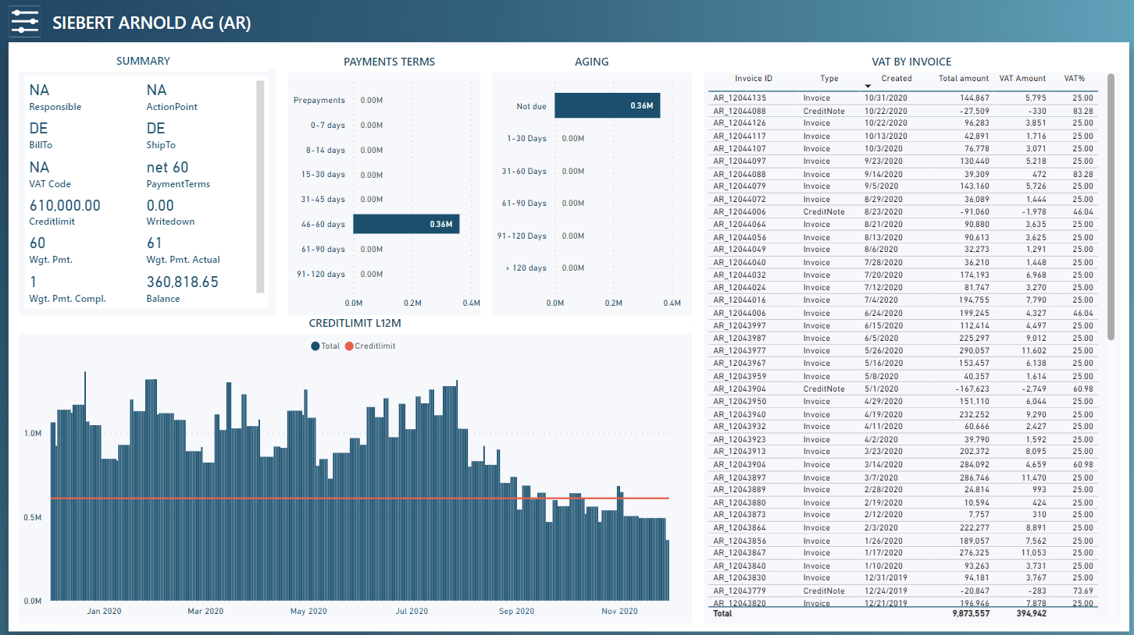Click the Type column header
1134x635 pixels.
[829, 78]
